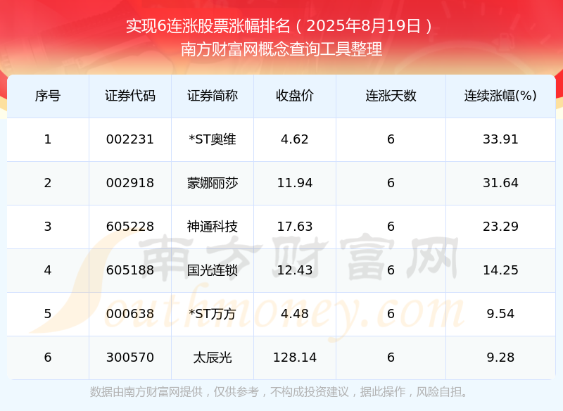Click the 连涨天数 column header
Viewport: 563px width, 411px height.
coord(391,96)
